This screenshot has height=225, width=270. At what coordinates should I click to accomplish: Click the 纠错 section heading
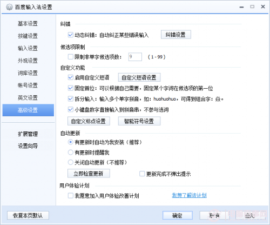coord(65,24)
